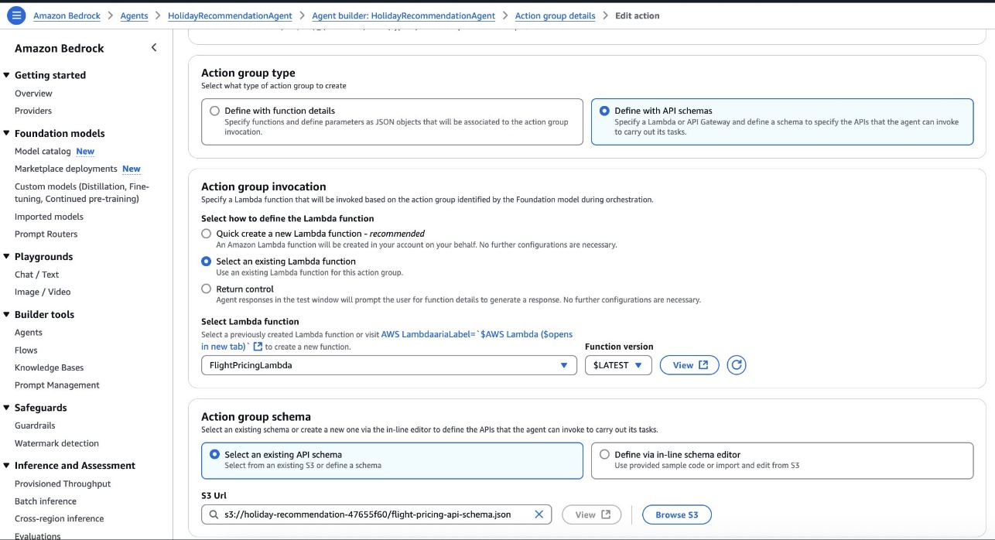The width and height of the screenshot is (995, 540).
Task: Click the Amazon Bedrock sidebar title
Action: coord(60,48)
